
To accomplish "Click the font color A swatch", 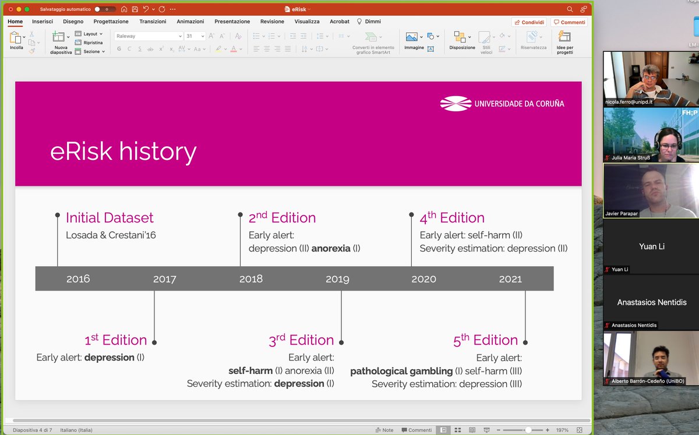I will pos(234,49).
